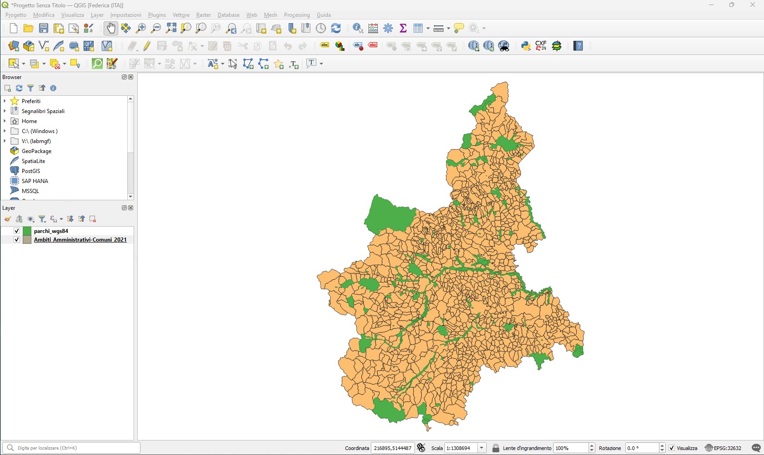Expand the Preferiti browser node
Image resolution: width=764 pixels, height=455 pixels.
5,101
